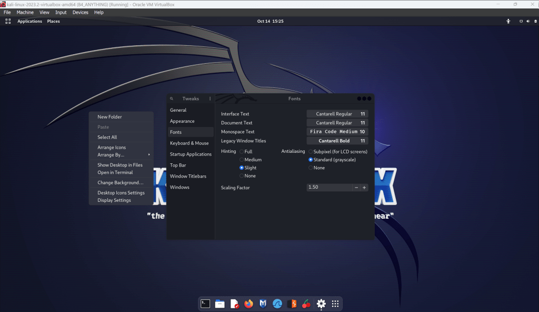Image resolution: width=539 pixels, height=312 pixels.
Task: Open CherryTree from the dock
Action: (x=306, y=304)
